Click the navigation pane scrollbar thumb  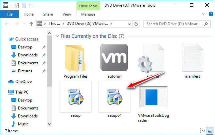50,61
